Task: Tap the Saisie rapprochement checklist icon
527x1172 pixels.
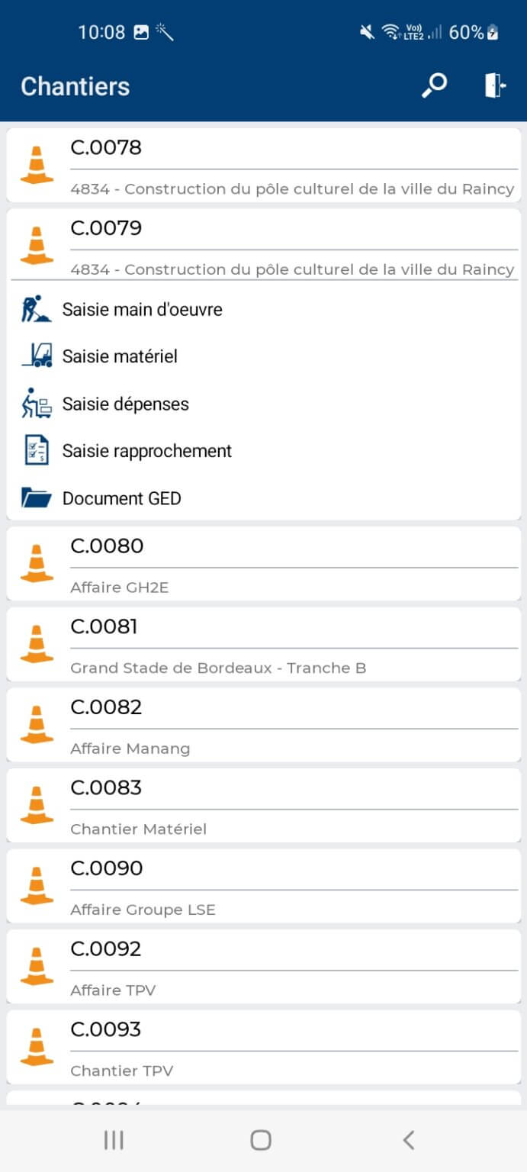Action: 36,450
